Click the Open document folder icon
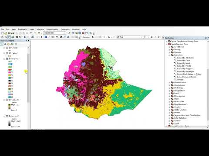Screen dimensions: 209x156 [6, 33]
